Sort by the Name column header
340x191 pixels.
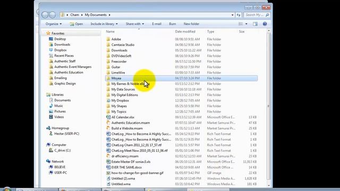[x=110, y=32]
